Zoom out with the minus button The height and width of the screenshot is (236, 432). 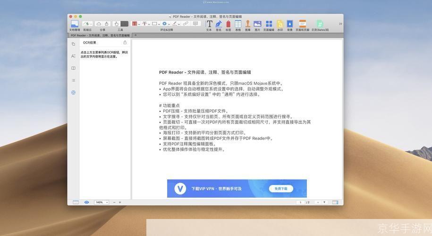point(114,202)
